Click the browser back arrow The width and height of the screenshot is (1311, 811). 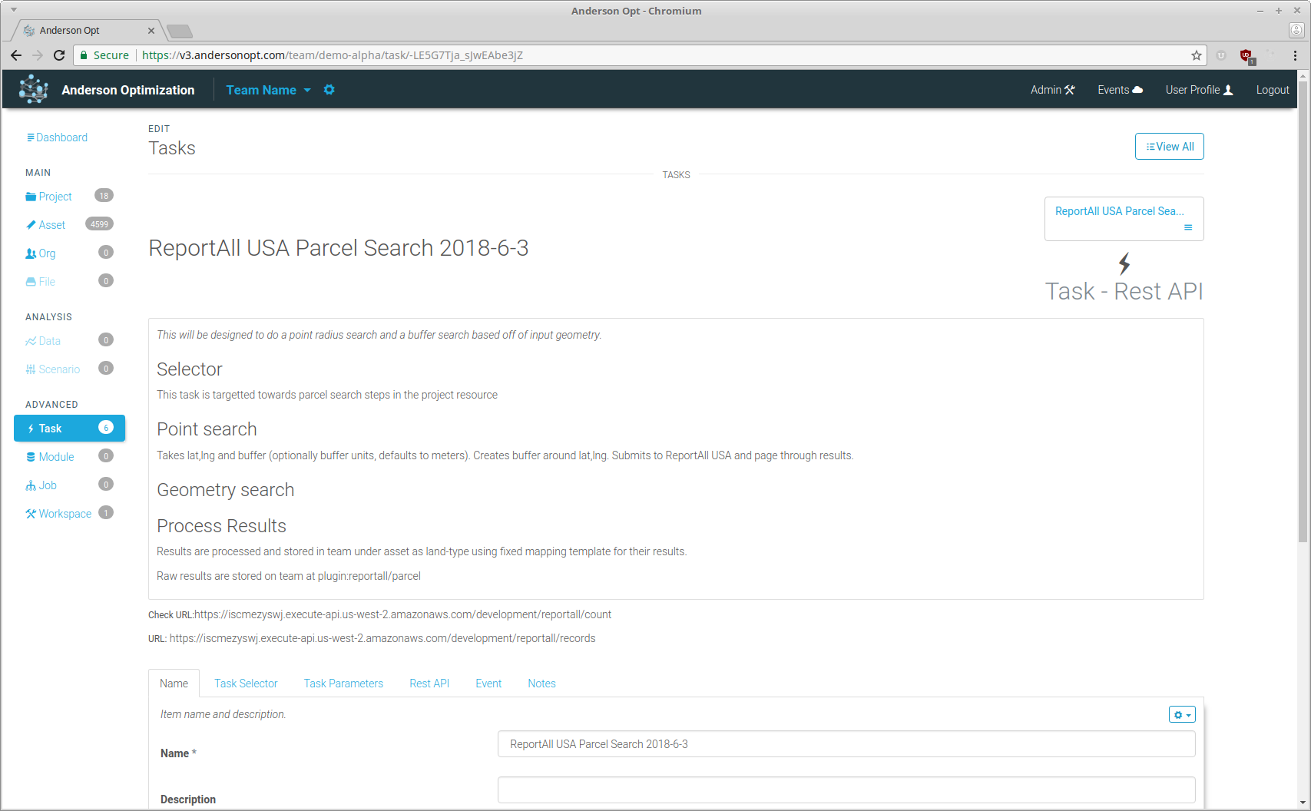click(x=16, y=55)
